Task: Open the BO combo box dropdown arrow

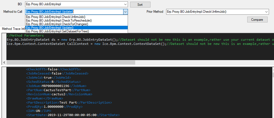Action: (x=125, y=4)
